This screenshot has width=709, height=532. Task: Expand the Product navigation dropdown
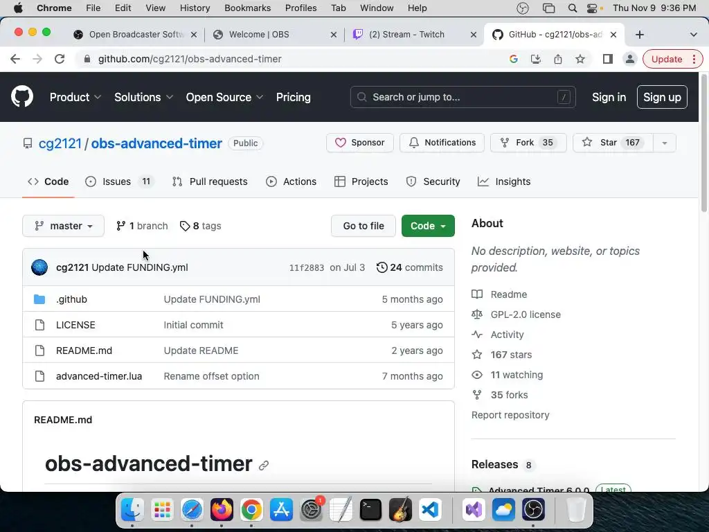point(75,97)
